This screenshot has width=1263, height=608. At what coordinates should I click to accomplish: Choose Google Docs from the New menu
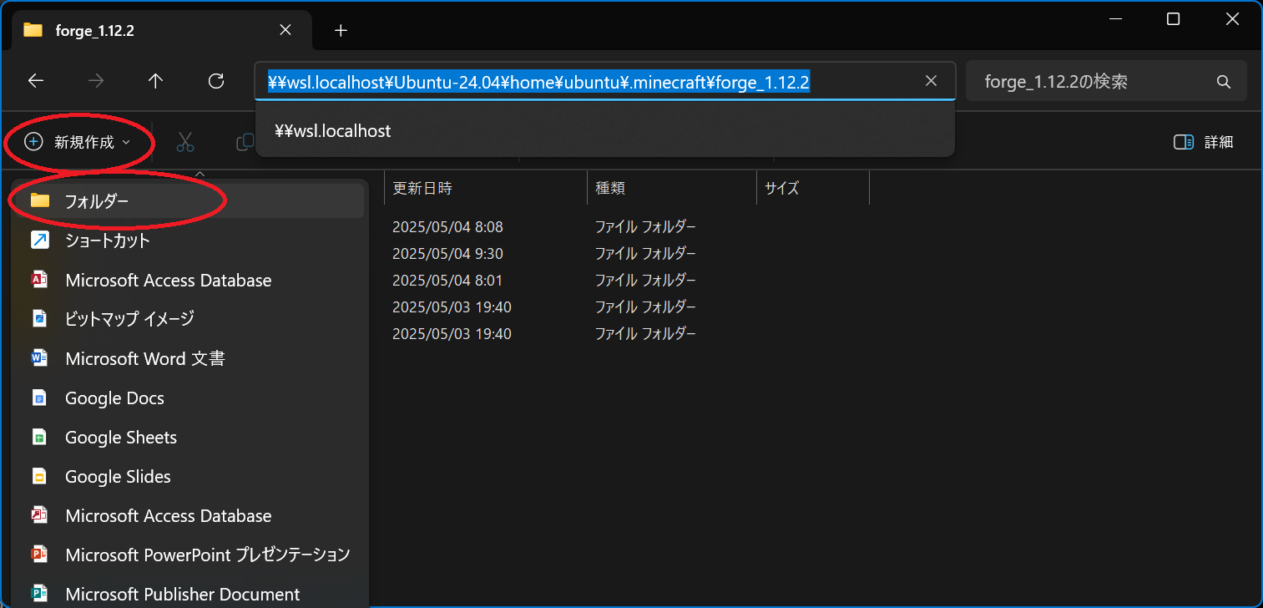pyautogui.click(x=189, y=398)
